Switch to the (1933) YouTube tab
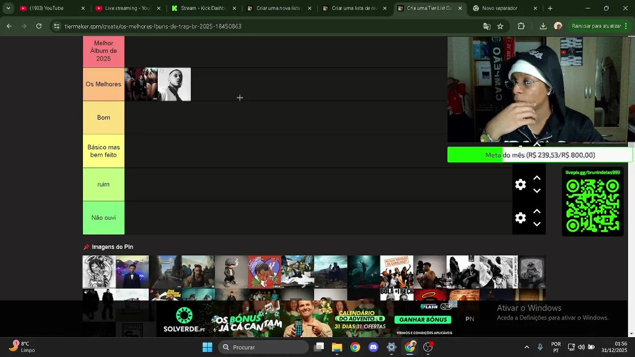 point(46,8)
